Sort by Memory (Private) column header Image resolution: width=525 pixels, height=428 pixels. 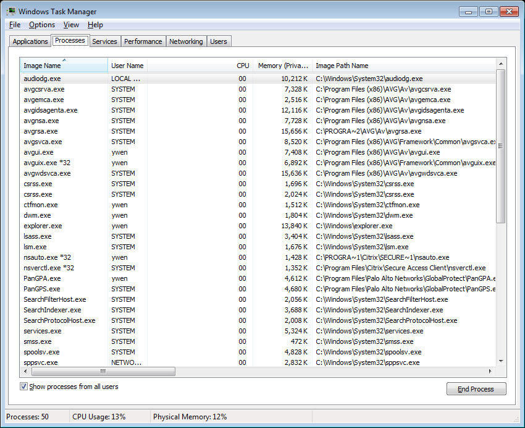[x=283, y=66]
